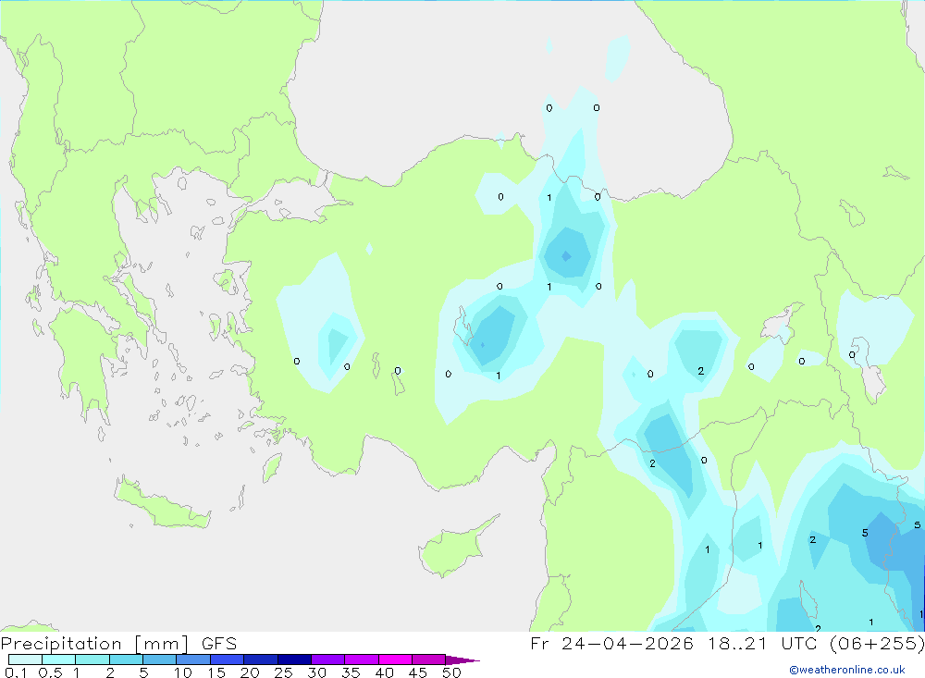Select the 5–10 mm legend color swatch
Image resolution: width=925 pixels, height=678 pixels.
coord(159,660)
